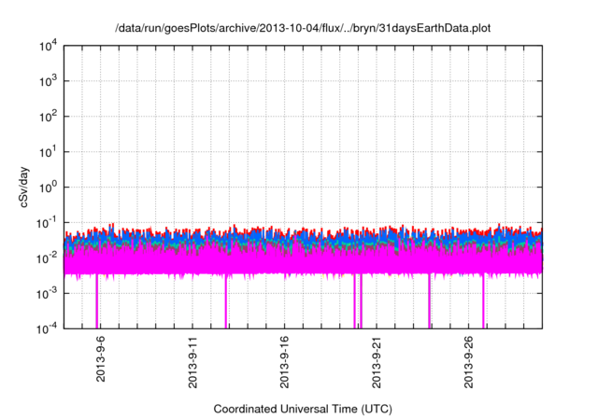Click the 10^2 y-axis tick label
Viewport: 598px width, 418px height.
tap(48, 117)
